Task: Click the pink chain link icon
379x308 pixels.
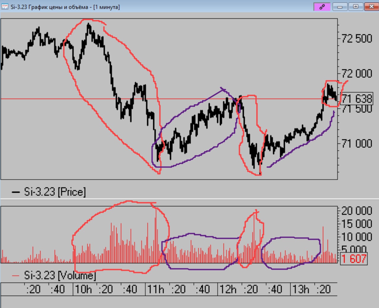Action: pos(322,7)
